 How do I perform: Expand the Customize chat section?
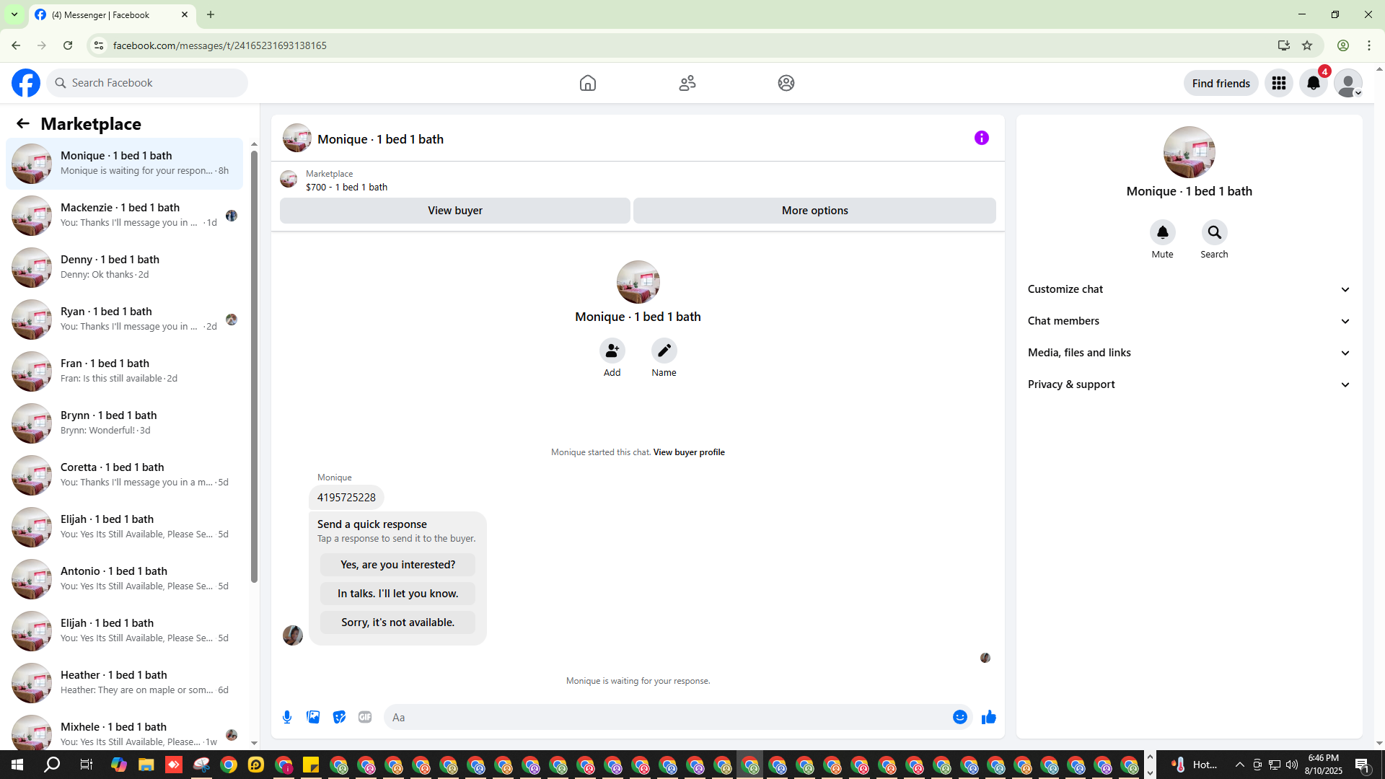1189,289
